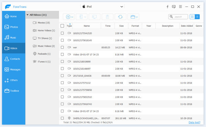
Task: Click the export to PC icon
Action: point(95,17)
